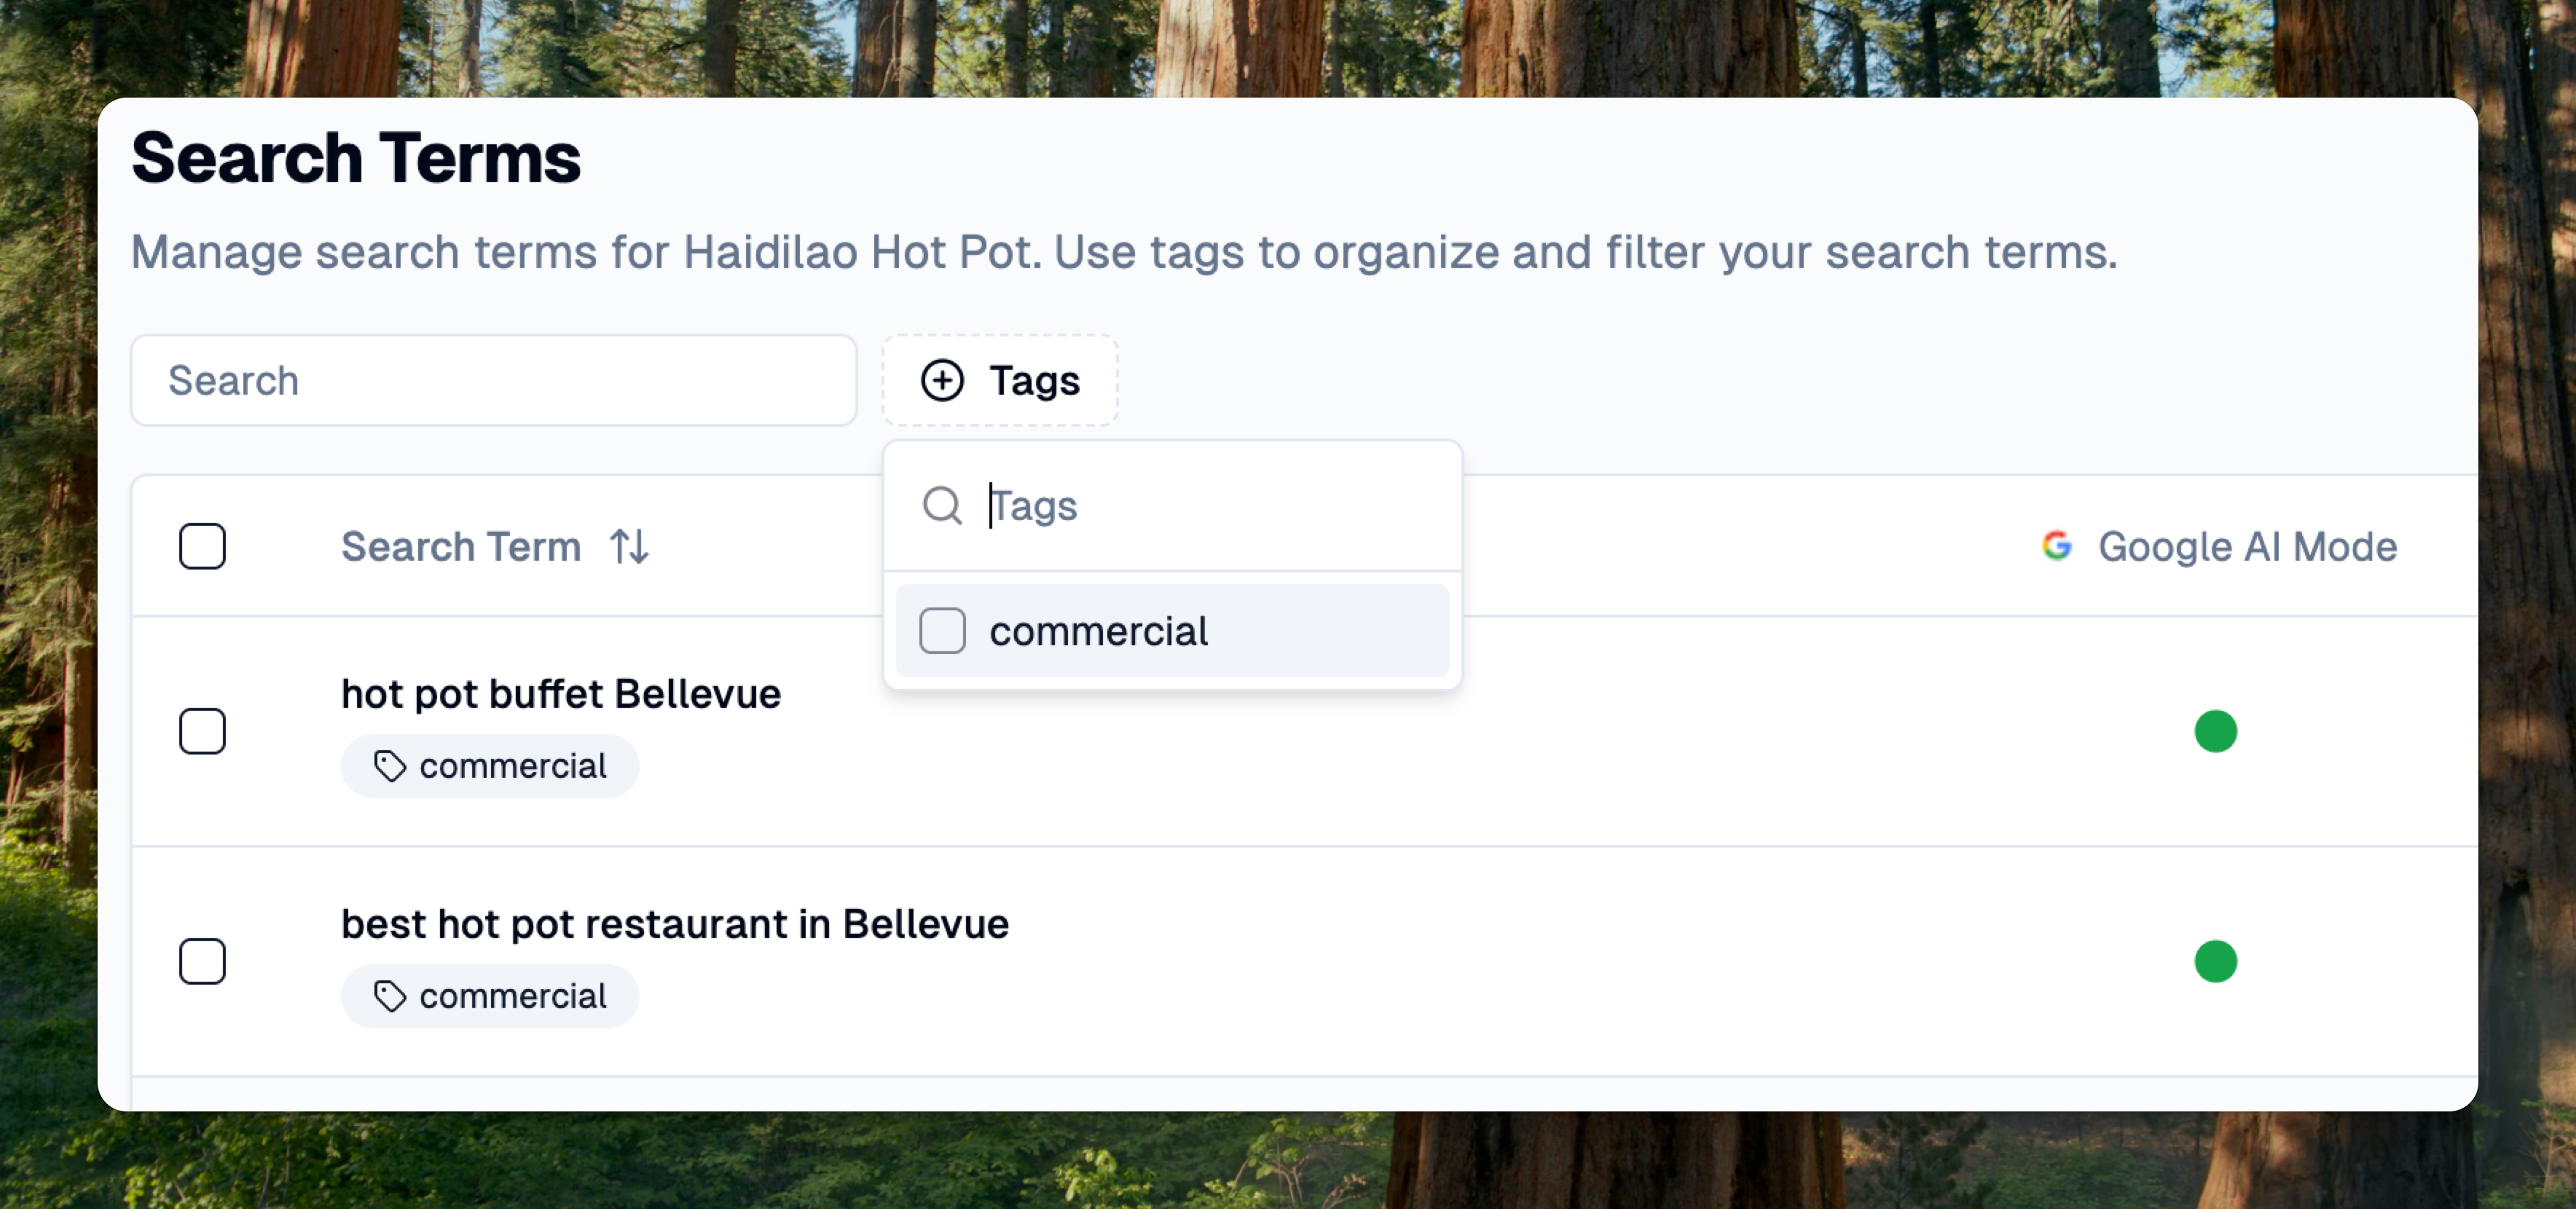Sort by the Search Term column header
The image size is (2576, 1209).
[x=461, y=547]
